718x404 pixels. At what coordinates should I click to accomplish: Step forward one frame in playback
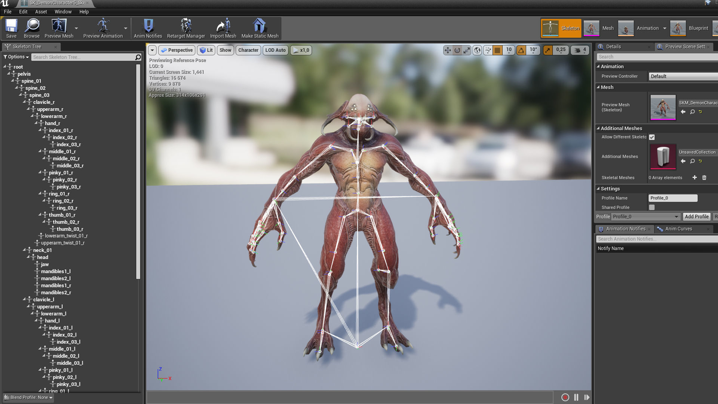click(587, 397)
